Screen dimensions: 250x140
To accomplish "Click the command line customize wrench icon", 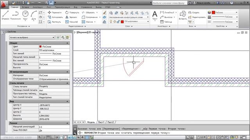I will [75, 133].
